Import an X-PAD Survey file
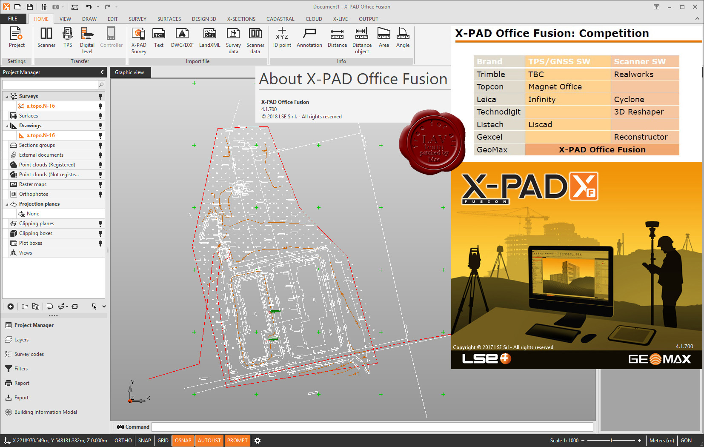 [139, 40]
